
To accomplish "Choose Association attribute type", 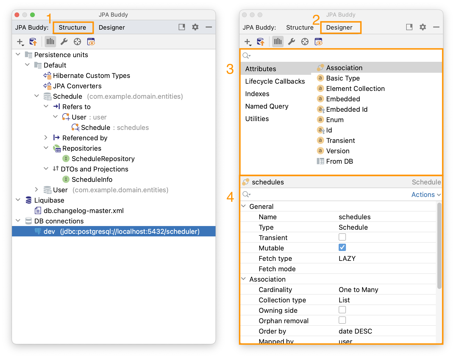I will [377, 68].
